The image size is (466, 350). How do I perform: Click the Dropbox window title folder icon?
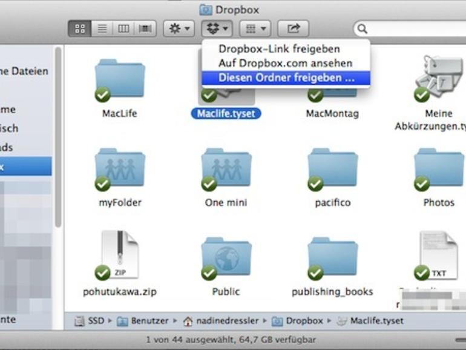[x=206, y=10]
